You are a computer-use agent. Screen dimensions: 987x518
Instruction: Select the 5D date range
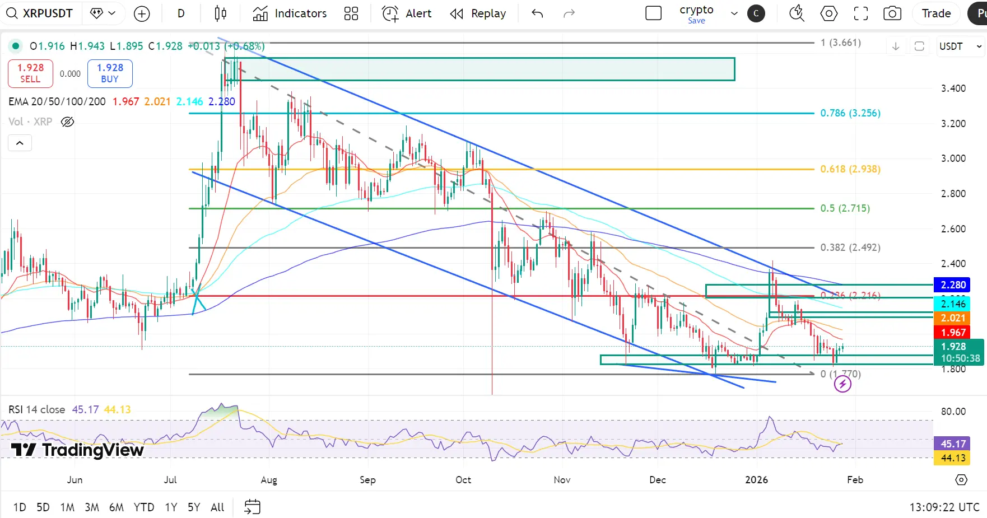click(43, 507)
